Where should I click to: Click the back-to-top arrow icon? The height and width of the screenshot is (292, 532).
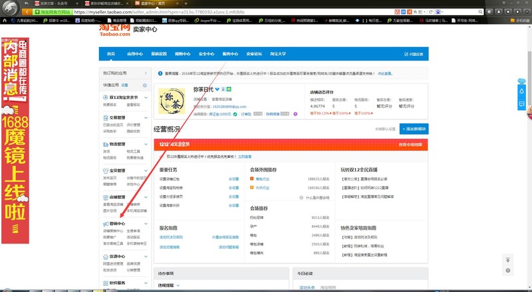coord(507,260)
